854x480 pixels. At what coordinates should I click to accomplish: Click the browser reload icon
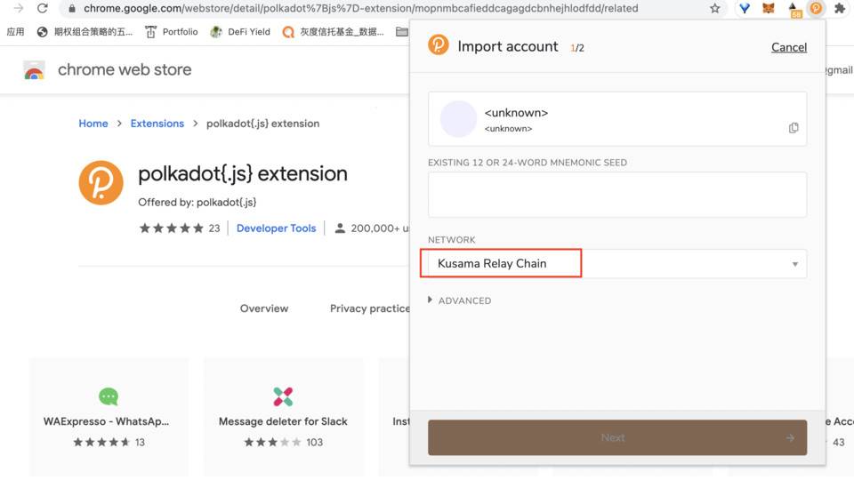pos(43,8)
